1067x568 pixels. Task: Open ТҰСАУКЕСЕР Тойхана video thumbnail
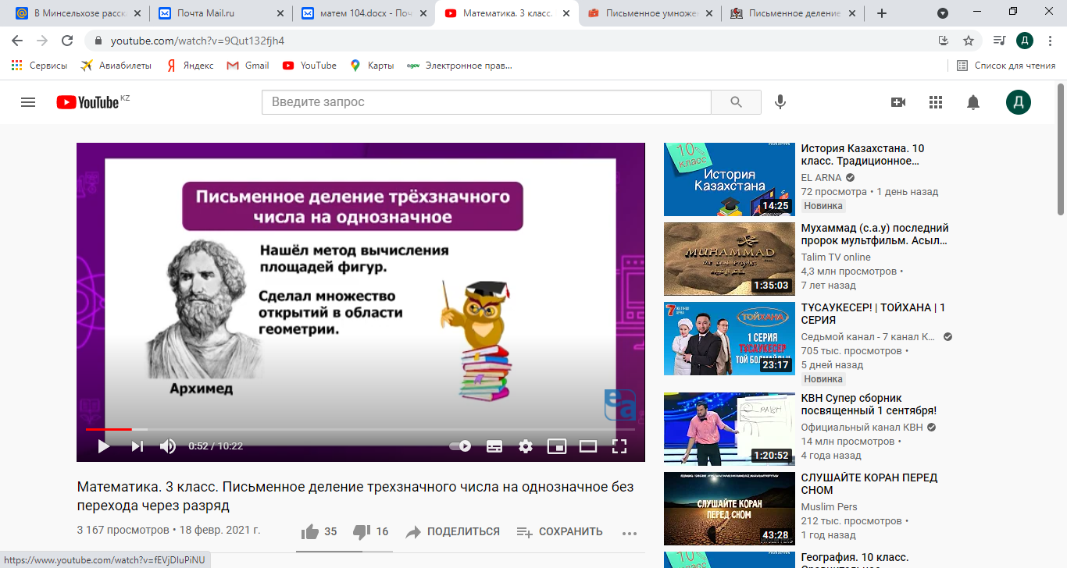pos(729,339)
